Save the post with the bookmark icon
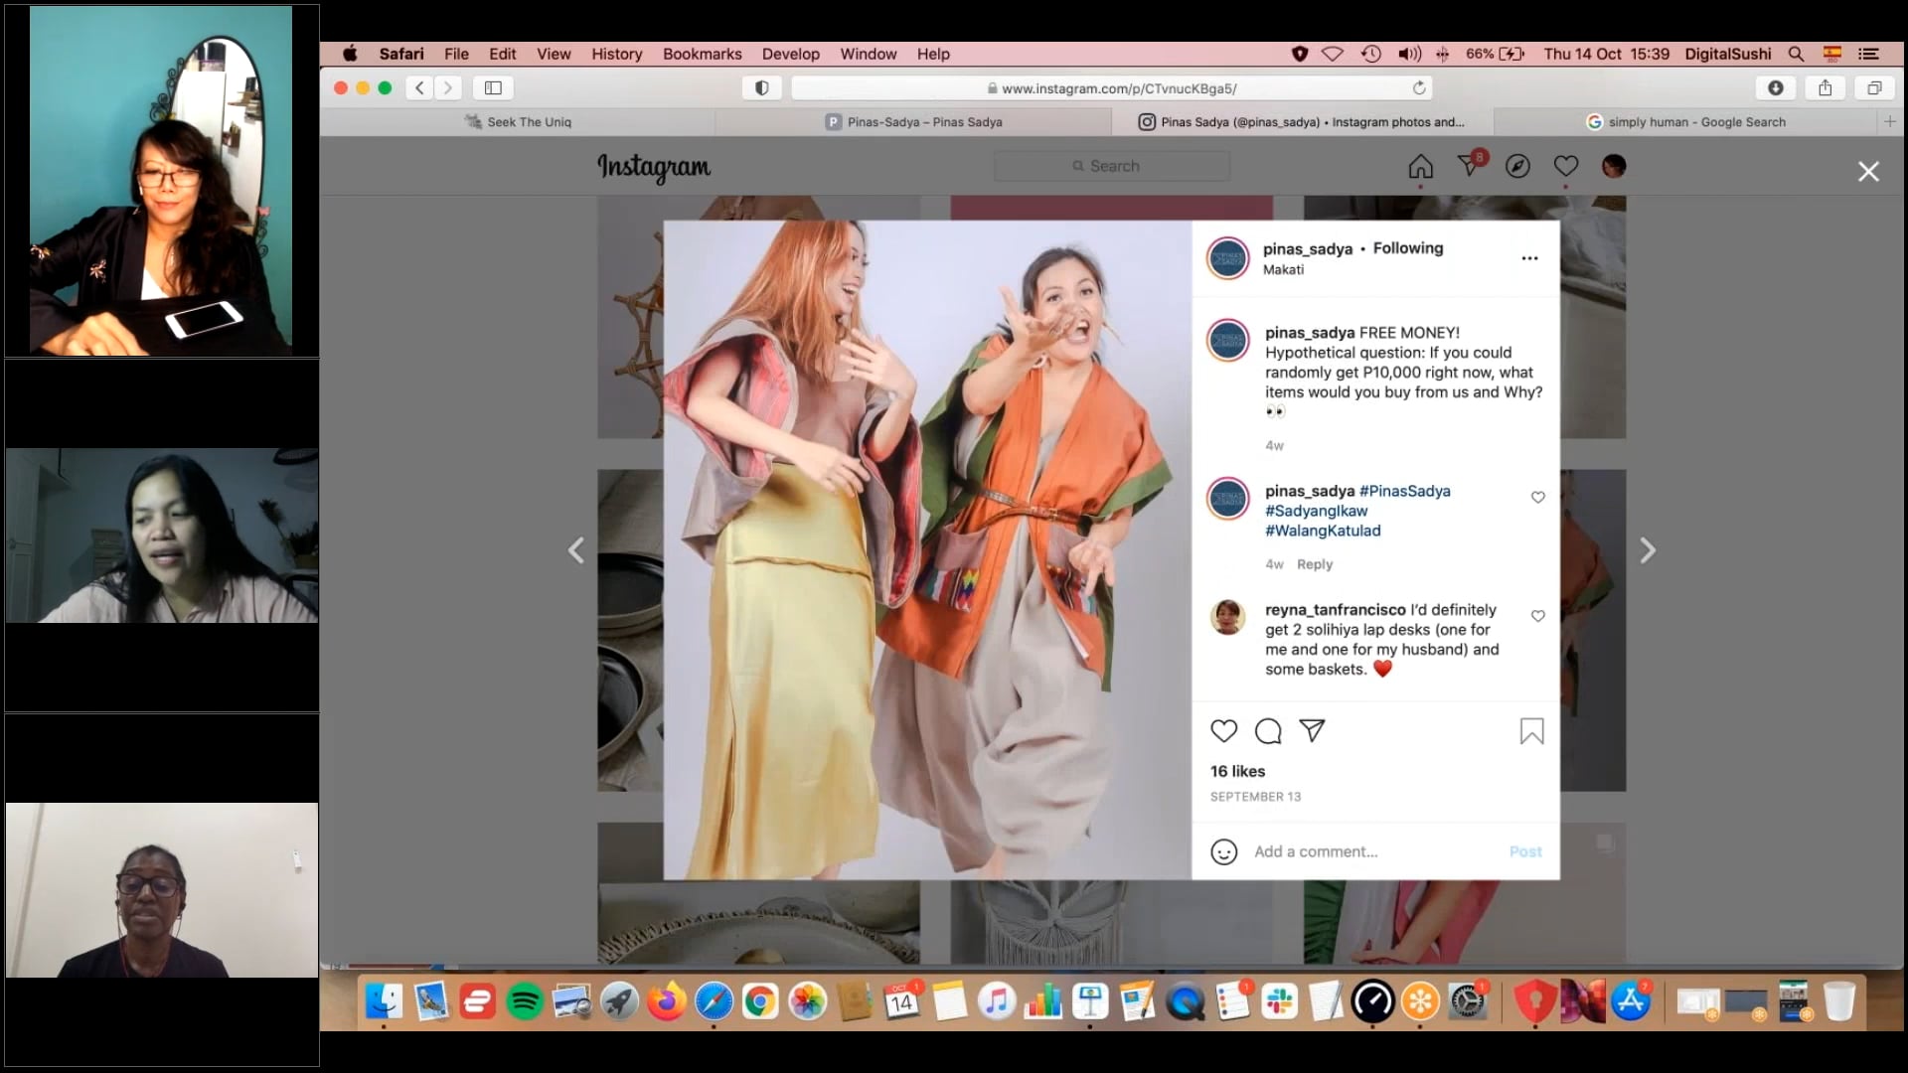This screenshot has width=1908, height=1073. pos(1531,732)
